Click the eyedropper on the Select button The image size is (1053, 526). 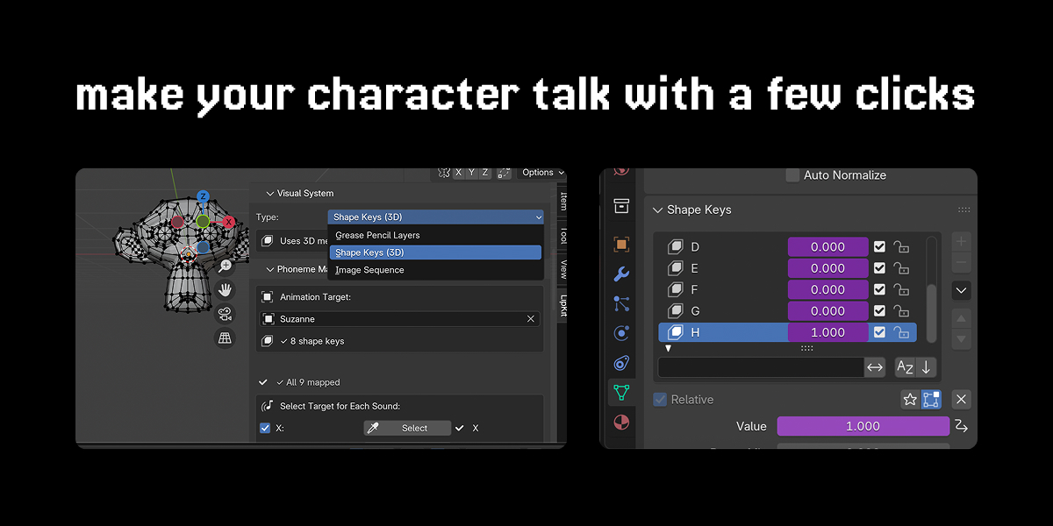(374, 428)
